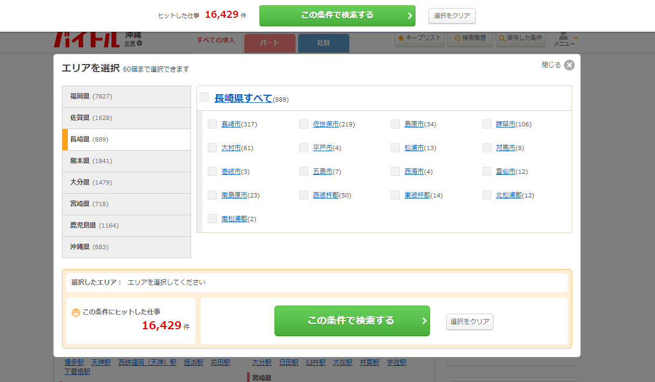Tick the 佐世保市 checkbox
This screenshot has height=382, width=655.
click(x=304, y=124)
